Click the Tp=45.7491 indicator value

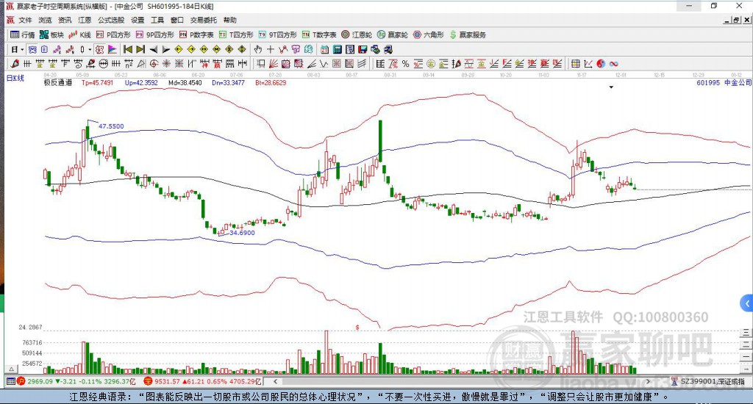point(98,82)
